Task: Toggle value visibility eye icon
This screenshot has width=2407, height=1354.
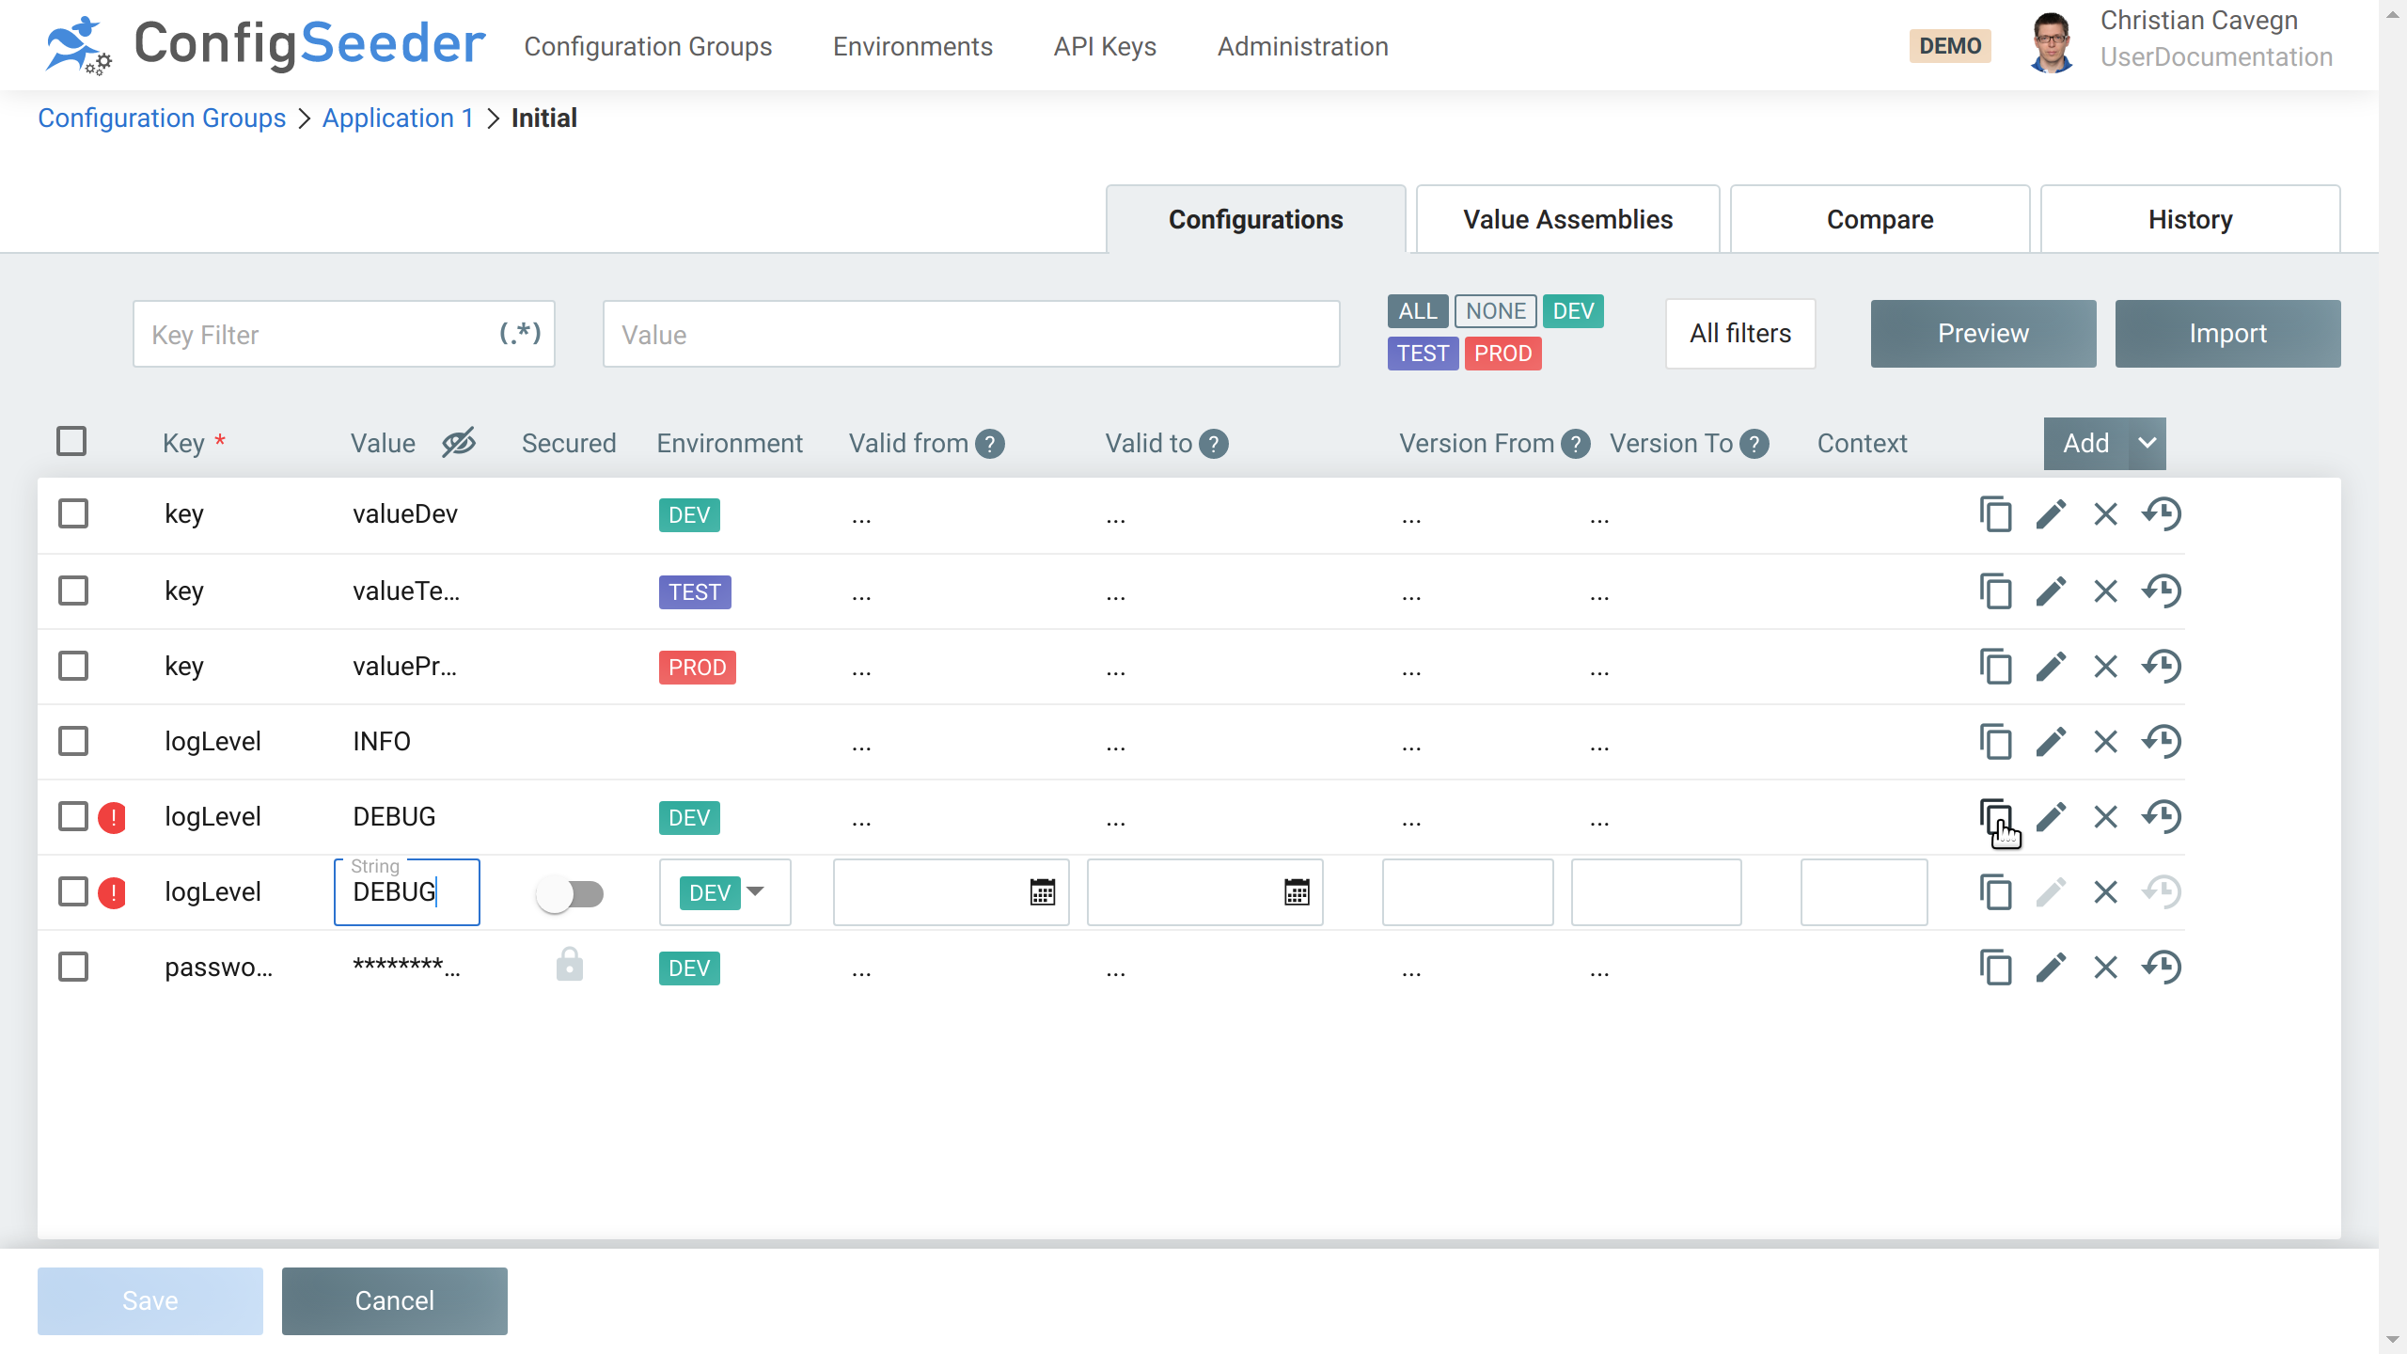Action: click(459, 442)
